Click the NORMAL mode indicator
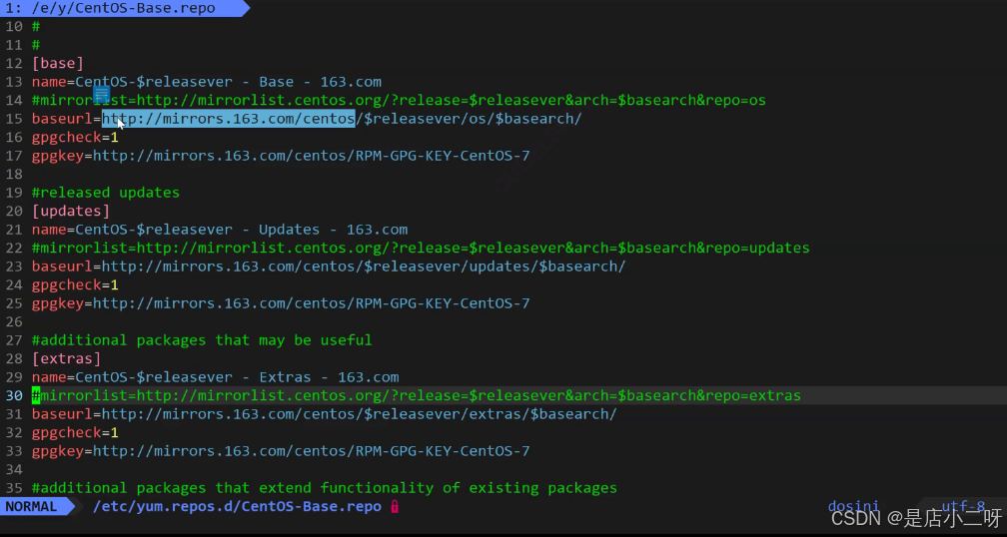The height and width of the screenshot is (537, 1007). (31, 507)
